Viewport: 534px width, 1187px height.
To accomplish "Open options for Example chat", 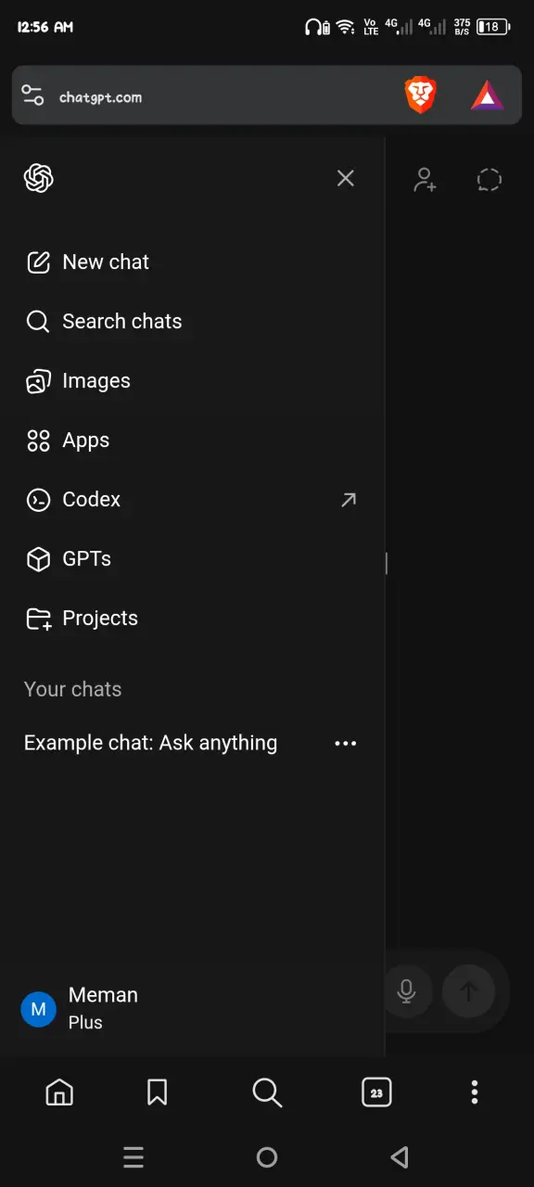I will pos(346,743).
